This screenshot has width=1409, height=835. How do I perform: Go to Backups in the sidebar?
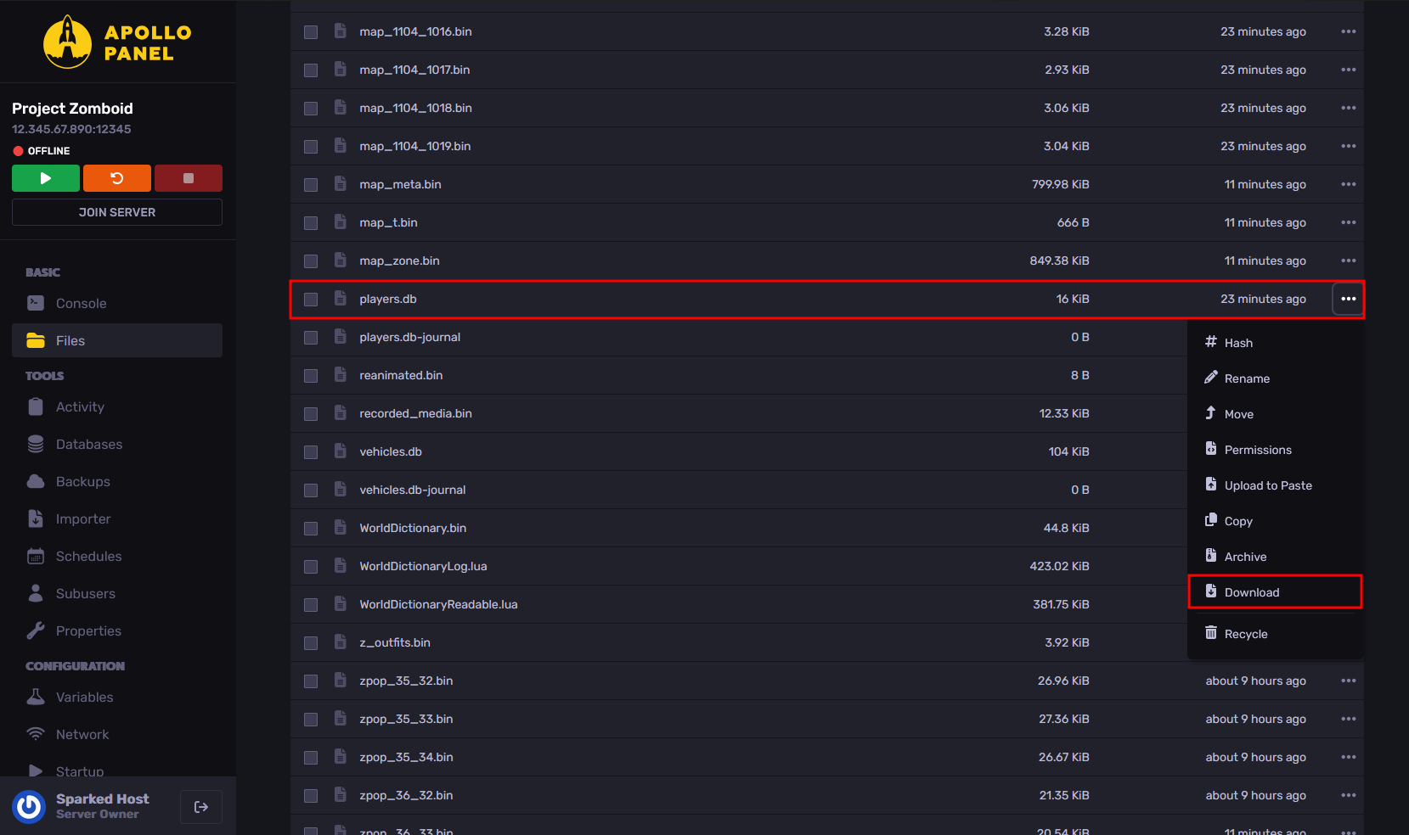(82, 482)
